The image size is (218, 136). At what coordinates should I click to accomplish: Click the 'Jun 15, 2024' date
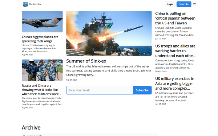(161, 38)
